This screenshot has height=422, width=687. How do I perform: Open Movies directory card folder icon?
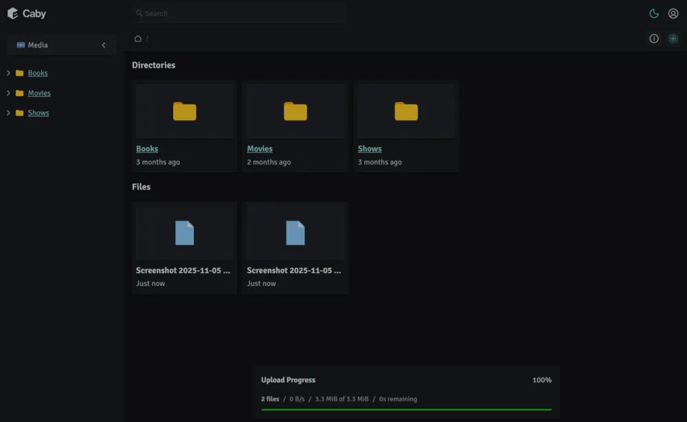[295, 111]
